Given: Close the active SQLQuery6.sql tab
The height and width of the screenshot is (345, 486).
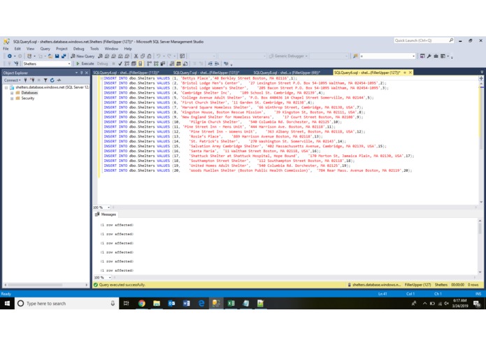Looking at the screenshot, I should point(410,73).
